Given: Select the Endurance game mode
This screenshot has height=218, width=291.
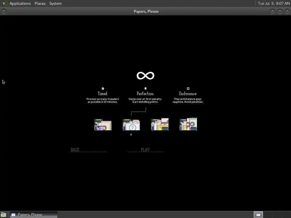Looking at the screenshot, I should pos(188,94).
